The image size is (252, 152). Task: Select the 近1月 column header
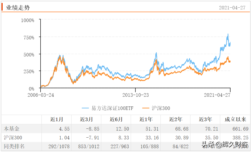click(x=57, y=119)
